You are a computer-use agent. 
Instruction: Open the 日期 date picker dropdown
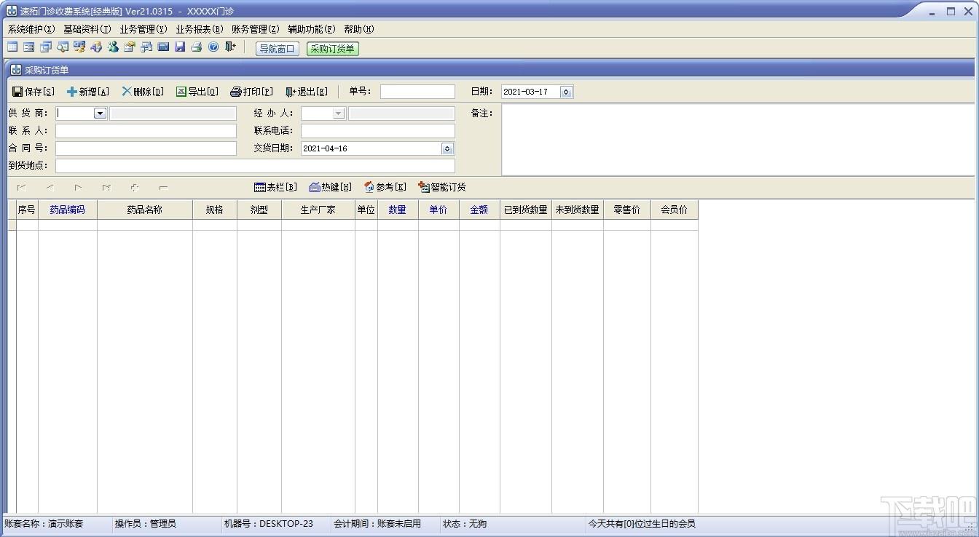coord(567,92)
